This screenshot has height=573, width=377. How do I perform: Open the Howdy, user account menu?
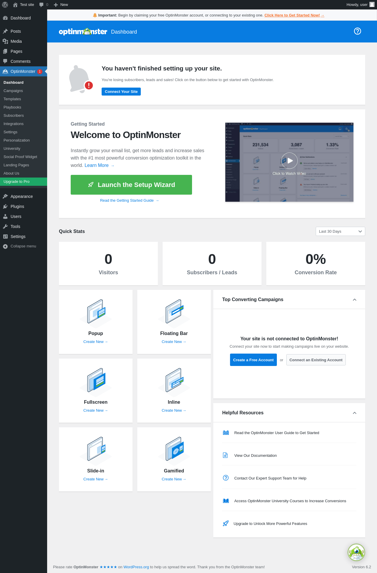[x=361, y=5]
